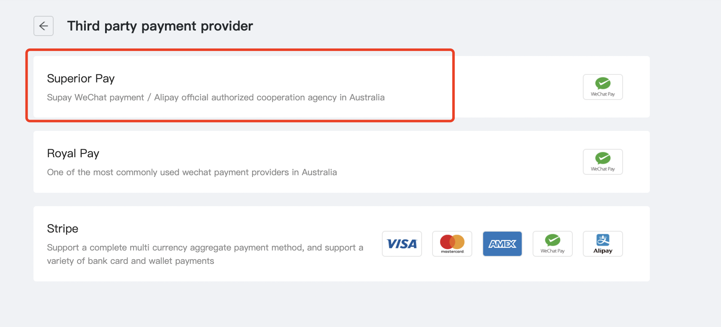The width and height of the screenshot is (721, 327).
Task: Click Stripe multi currency description text
Action: pyautogui.click(x=205, y=254)
